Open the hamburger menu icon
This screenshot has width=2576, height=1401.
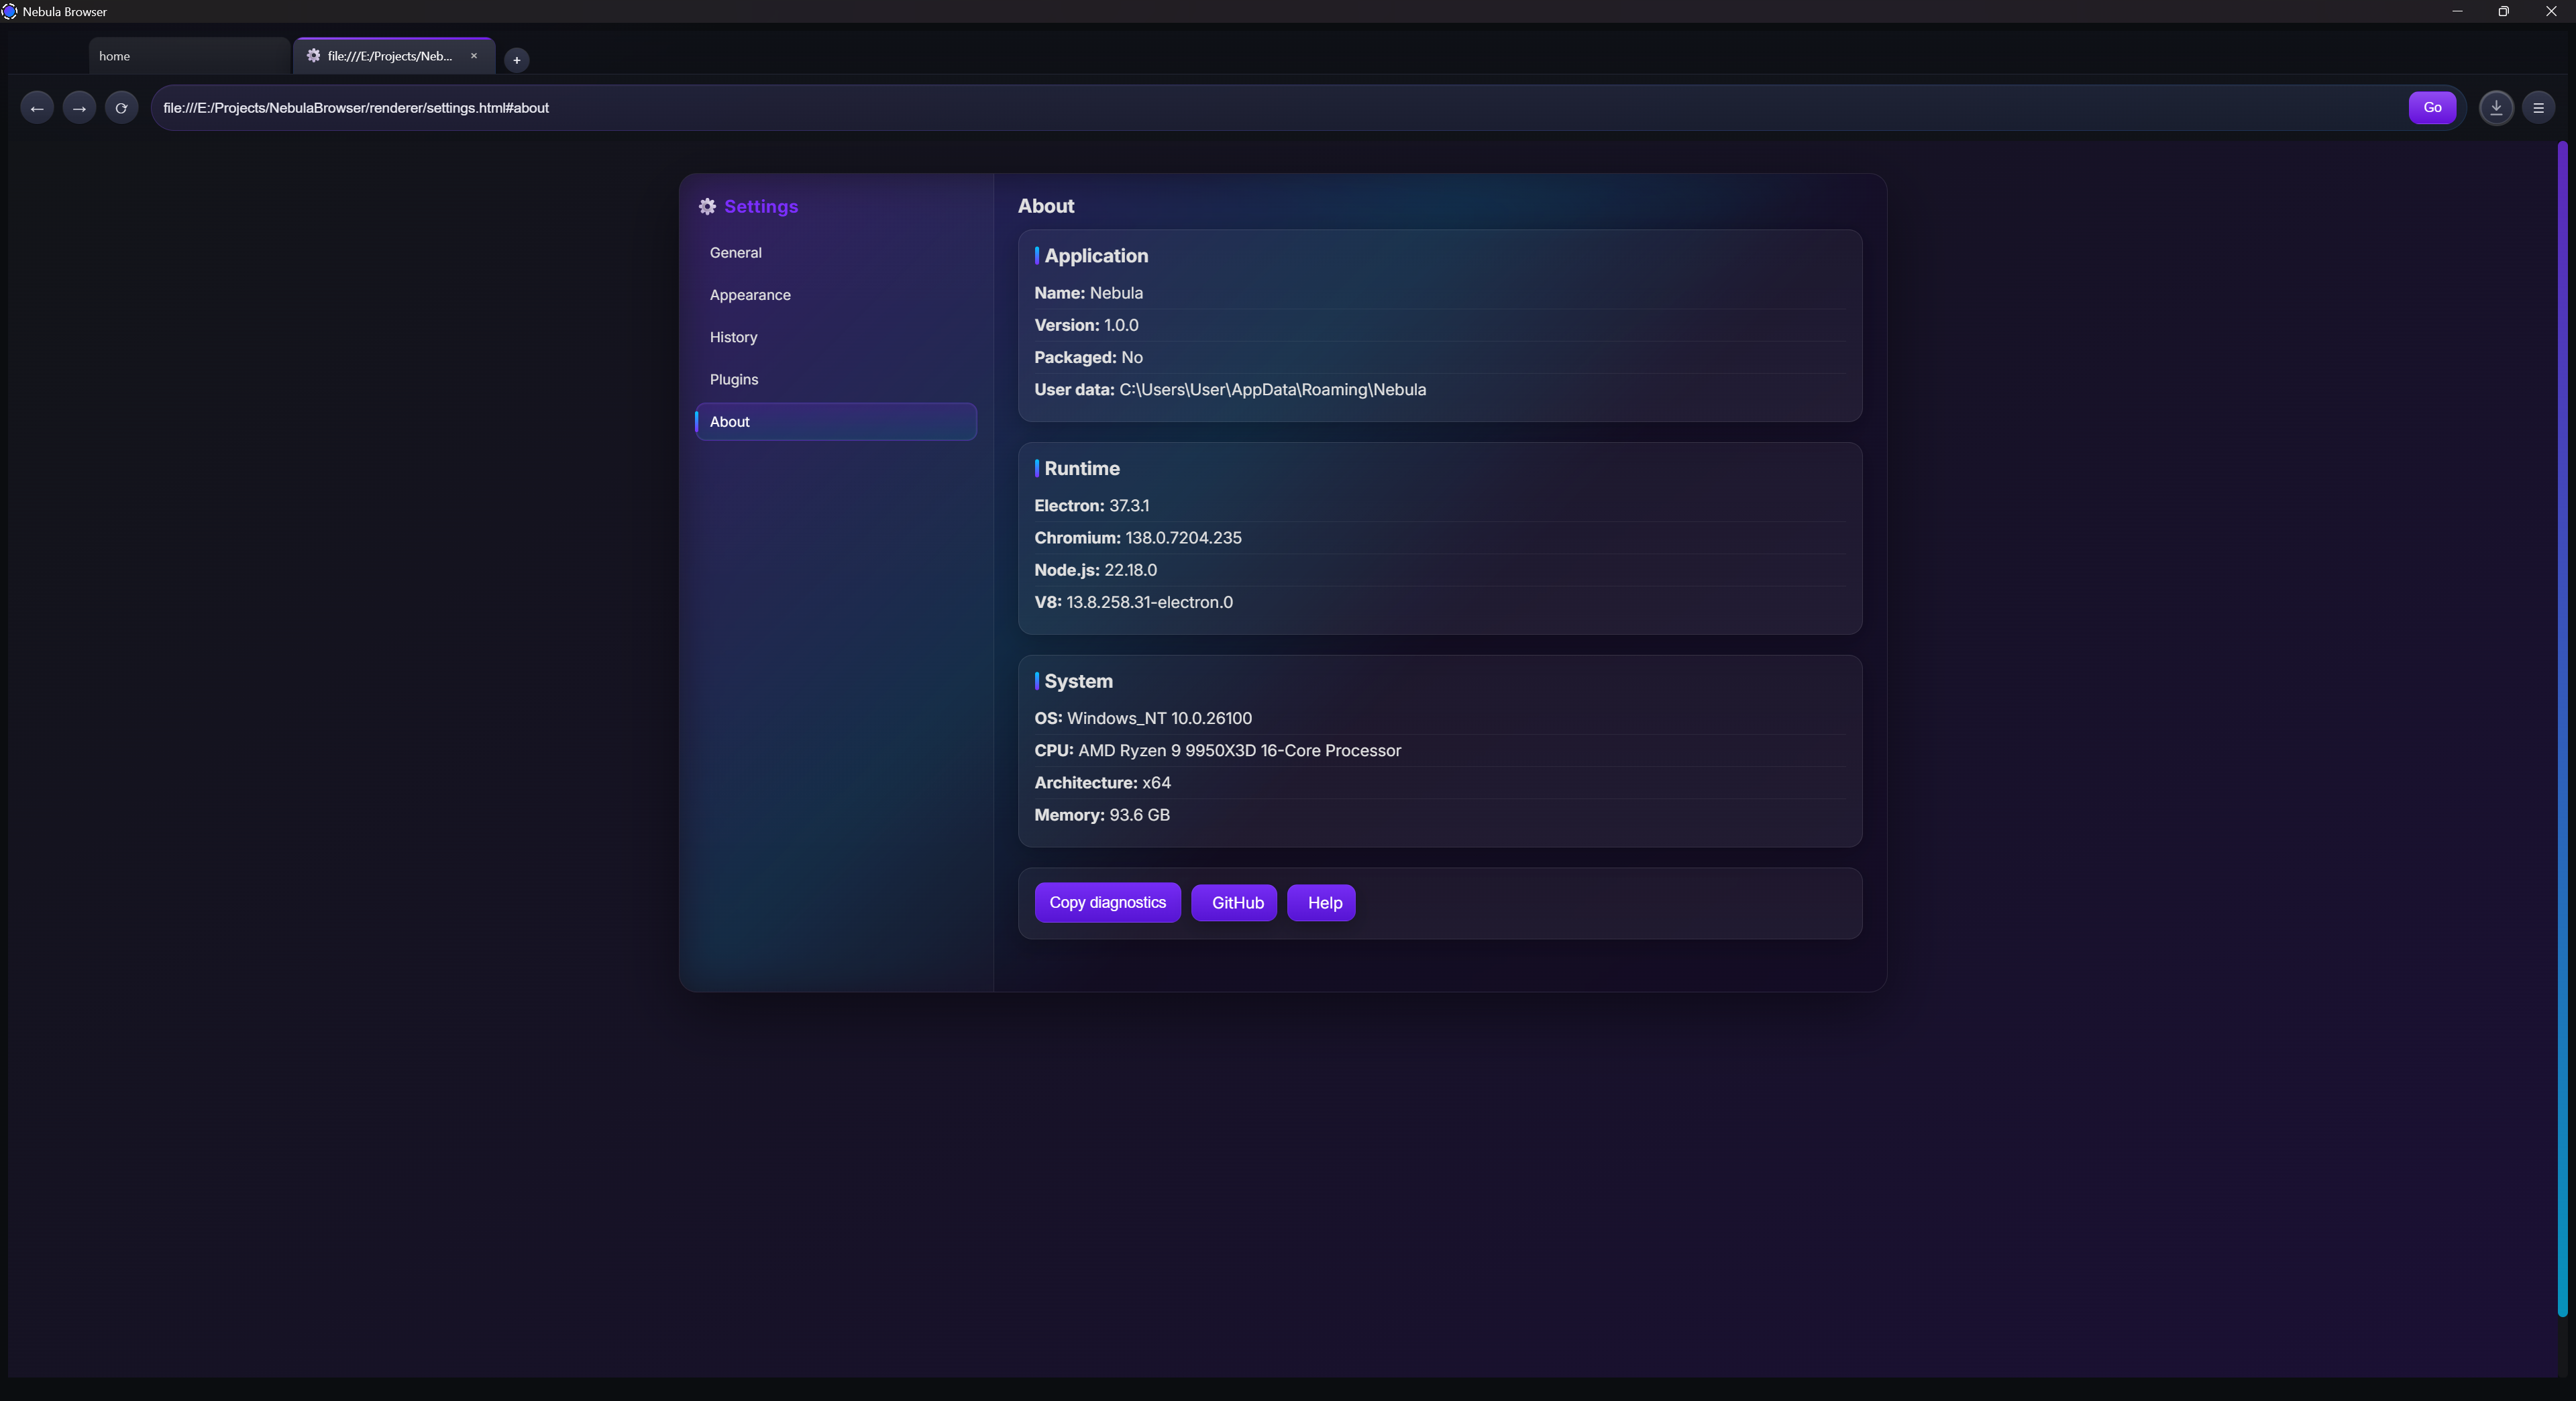coord(2538,108)
